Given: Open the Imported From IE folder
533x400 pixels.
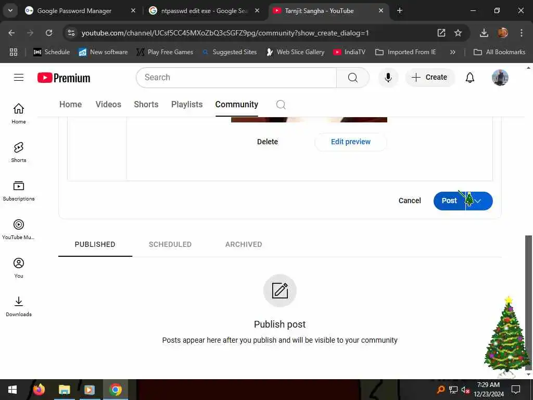Looking at the screenshot, I should (405, 52).
